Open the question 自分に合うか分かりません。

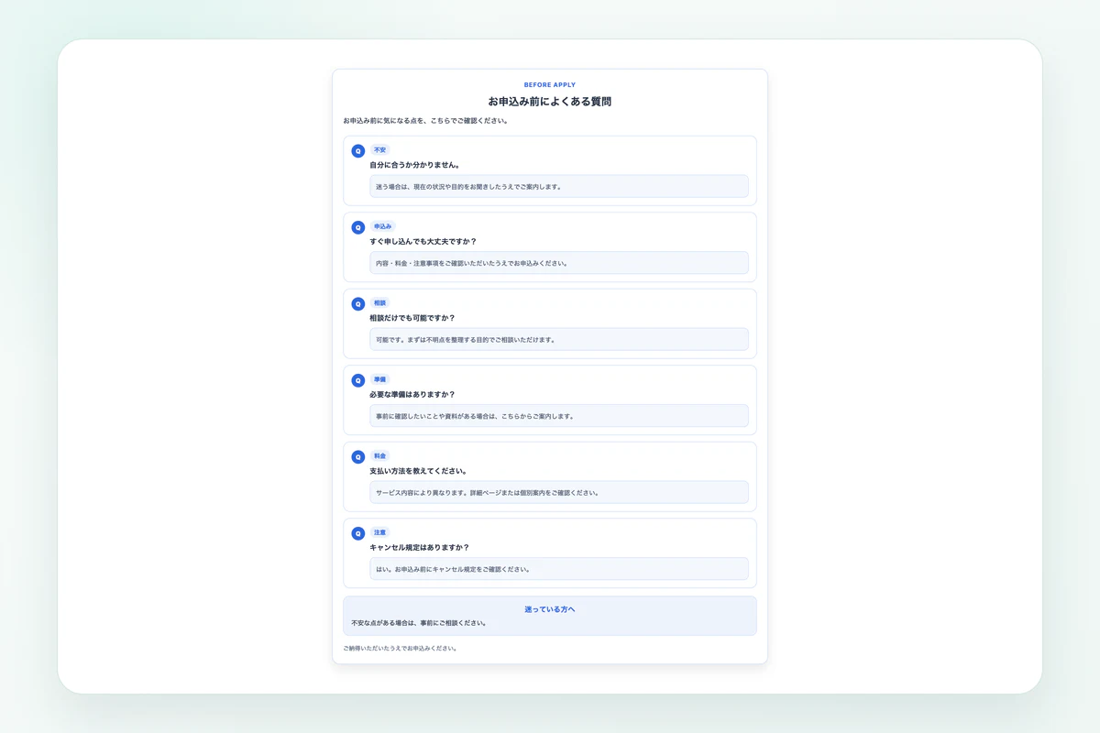click(x=415, y=165)
